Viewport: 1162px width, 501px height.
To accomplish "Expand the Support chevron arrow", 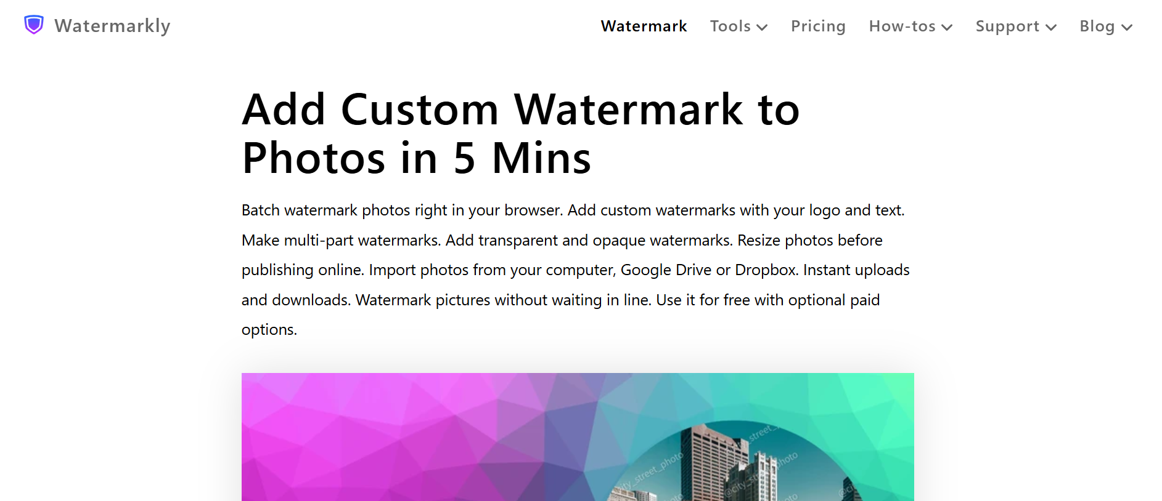I will 1051,28.
